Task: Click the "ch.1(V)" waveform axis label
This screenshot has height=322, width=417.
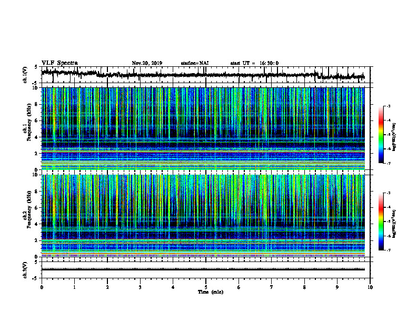Action: point(25,75)
